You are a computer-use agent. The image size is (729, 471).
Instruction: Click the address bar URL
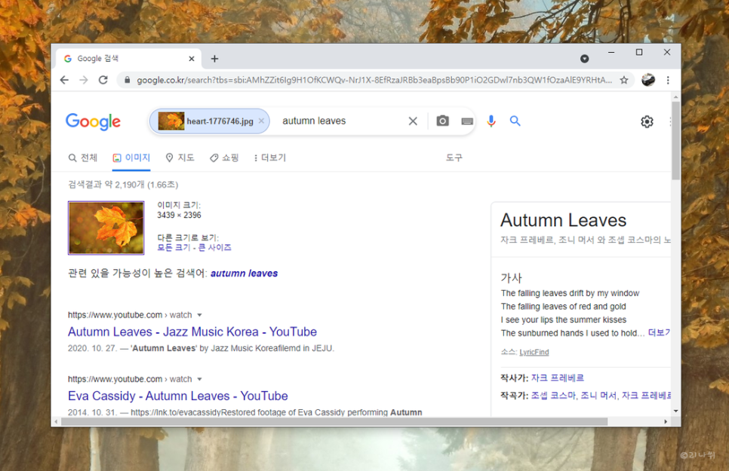tap(374, 80)
